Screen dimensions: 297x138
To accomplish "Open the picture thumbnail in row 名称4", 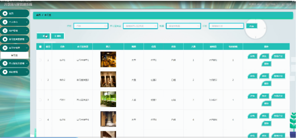I will (108, 119).
